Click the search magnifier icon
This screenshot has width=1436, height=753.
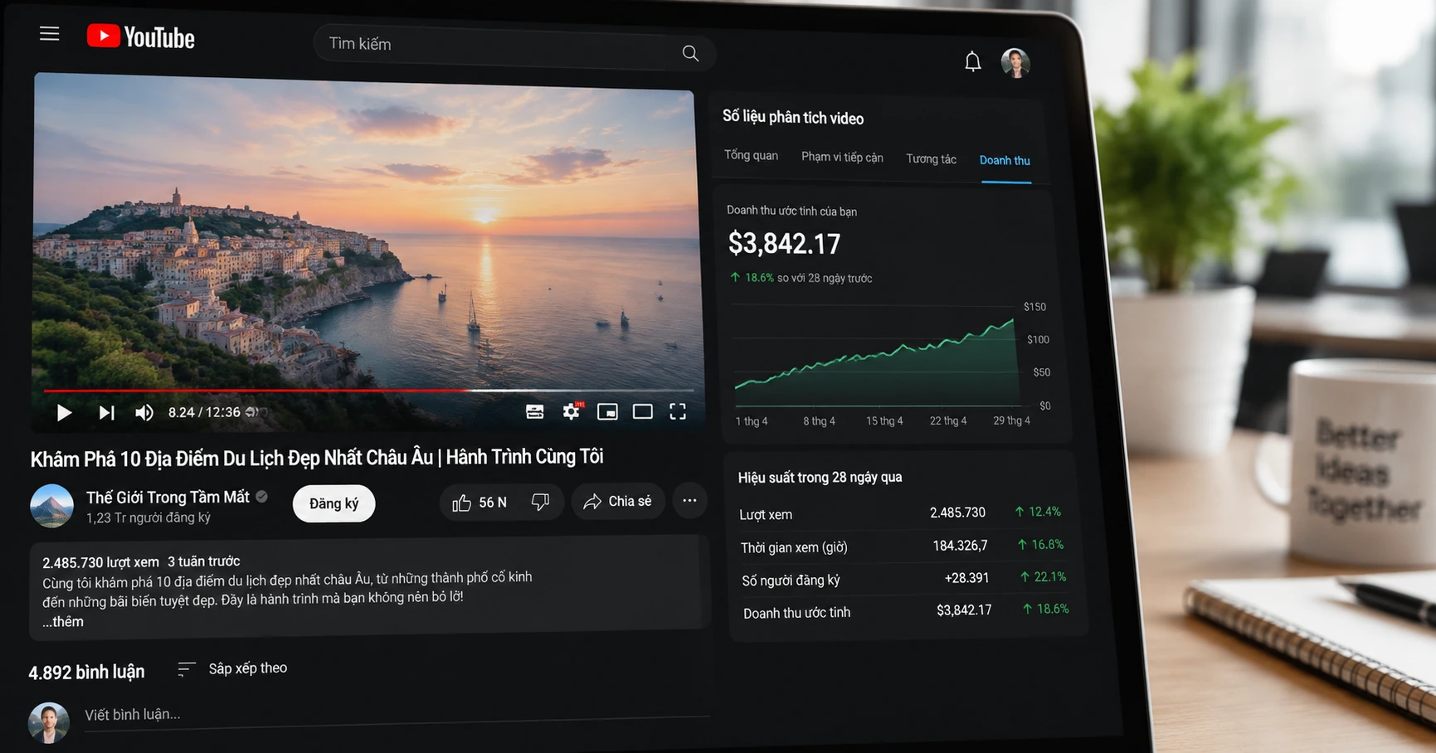[x=690, y=53]
